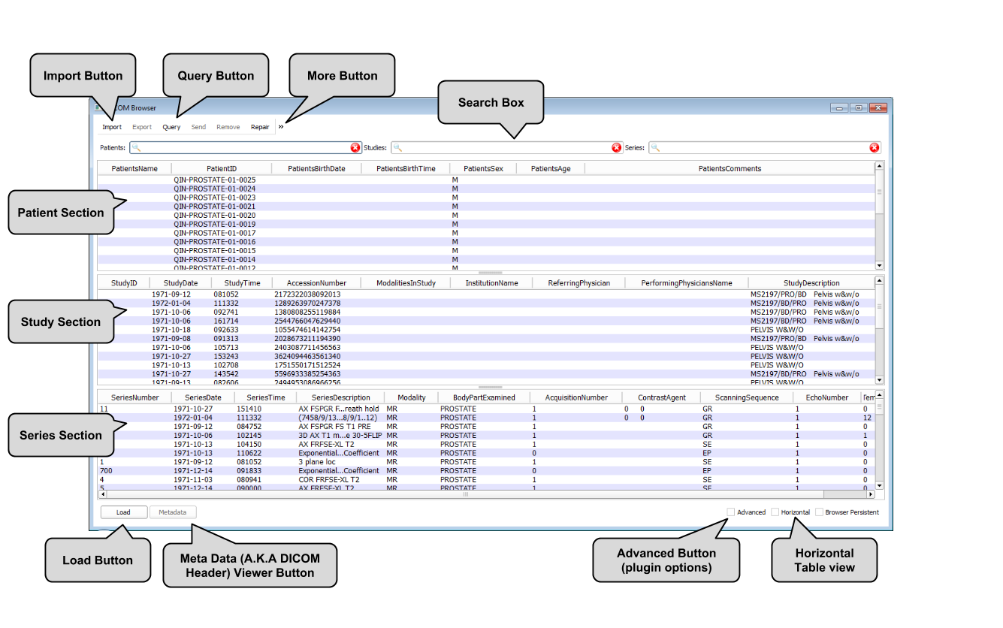Screen dimensions: 1003x628
Task: Click the Series search magnifier icon
Action: tap(655, 148)
